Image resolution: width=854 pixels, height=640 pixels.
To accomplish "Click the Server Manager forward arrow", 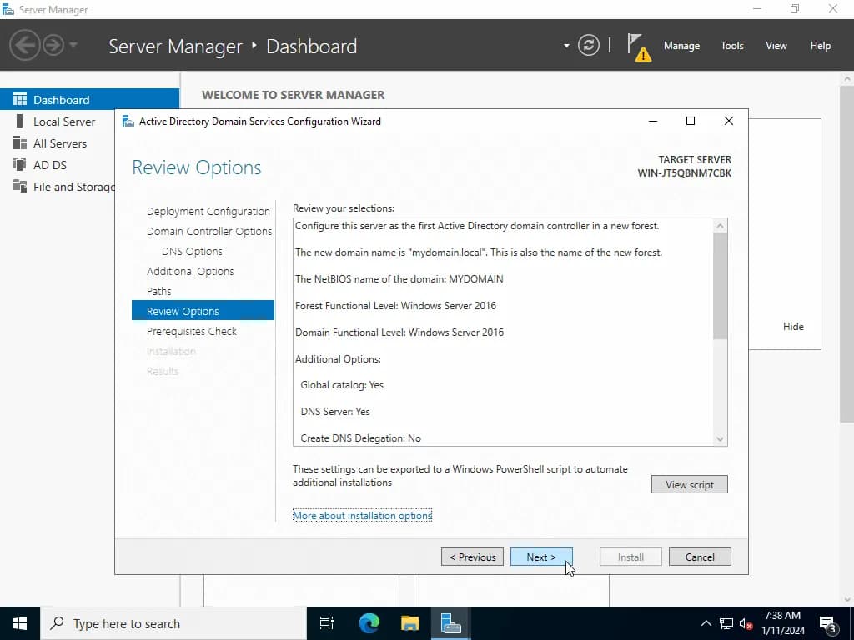I will coord(53,45).
